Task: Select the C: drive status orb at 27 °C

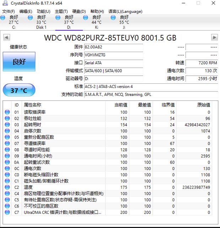Action: point(3,17)
